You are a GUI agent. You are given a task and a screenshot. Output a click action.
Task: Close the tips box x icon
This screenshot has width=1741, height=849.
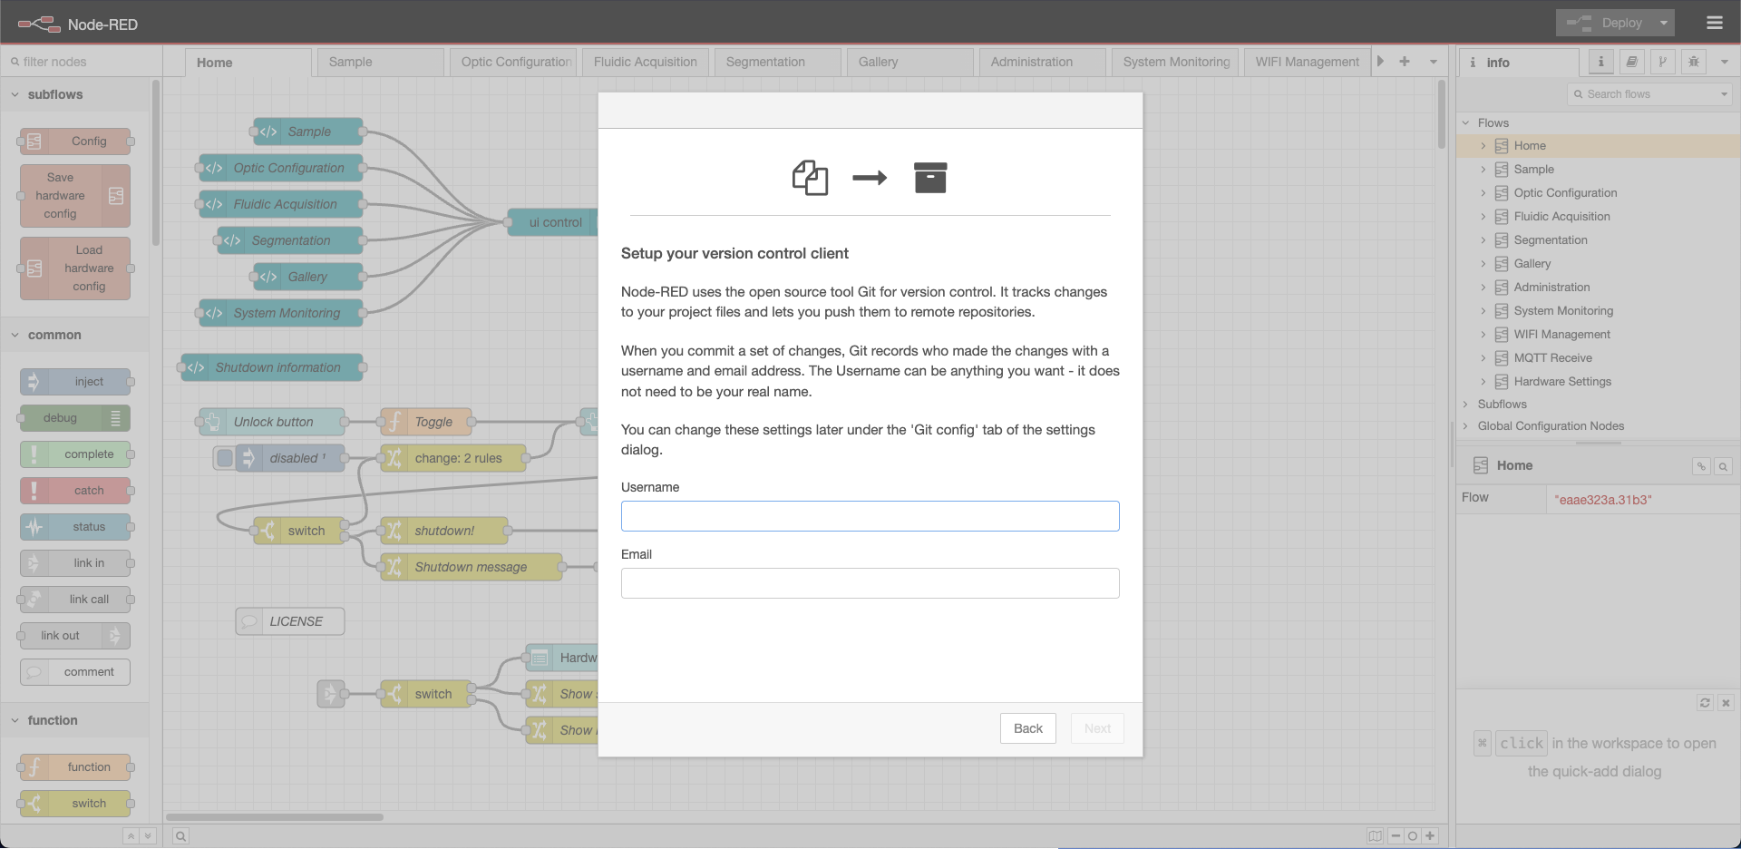(x=1726, y=703)
